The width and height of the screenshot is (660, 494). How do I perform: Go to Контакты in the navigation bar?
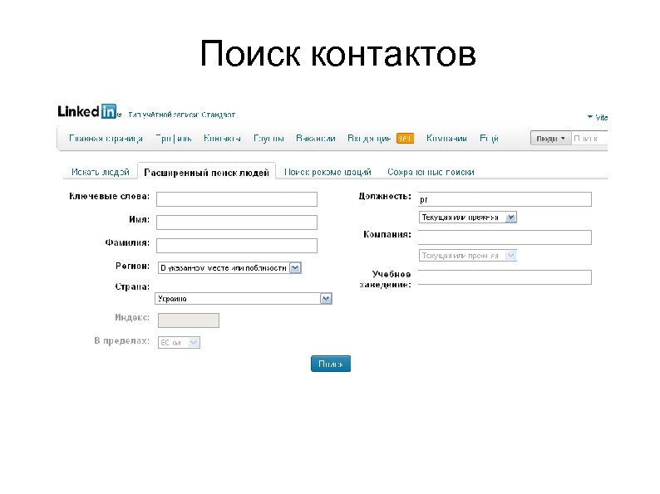tap(222, 139)
